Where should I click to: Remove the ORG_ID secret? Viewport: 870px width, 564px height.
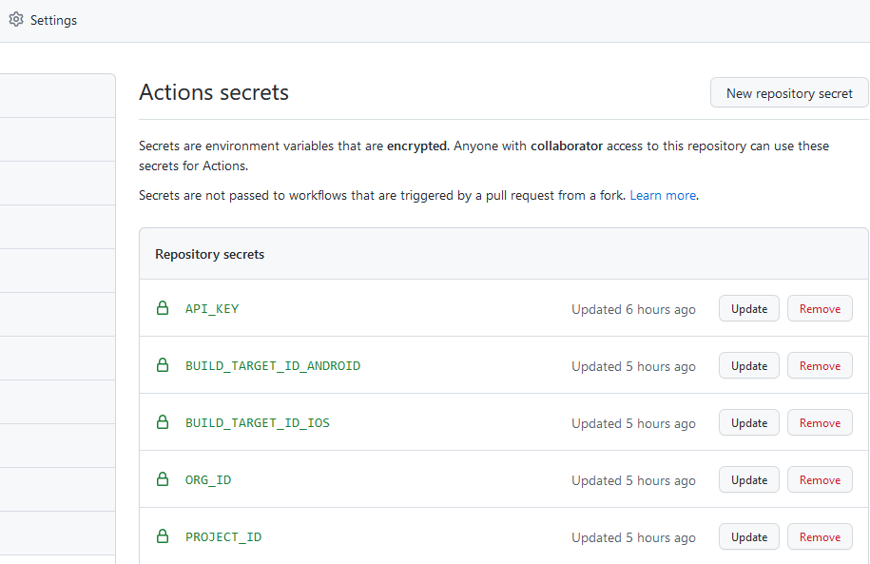click(820, 480)
